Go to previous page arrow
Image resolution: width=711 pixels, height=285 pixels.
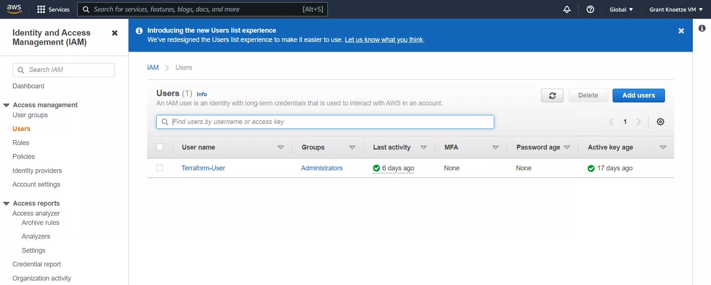[611, 122]
